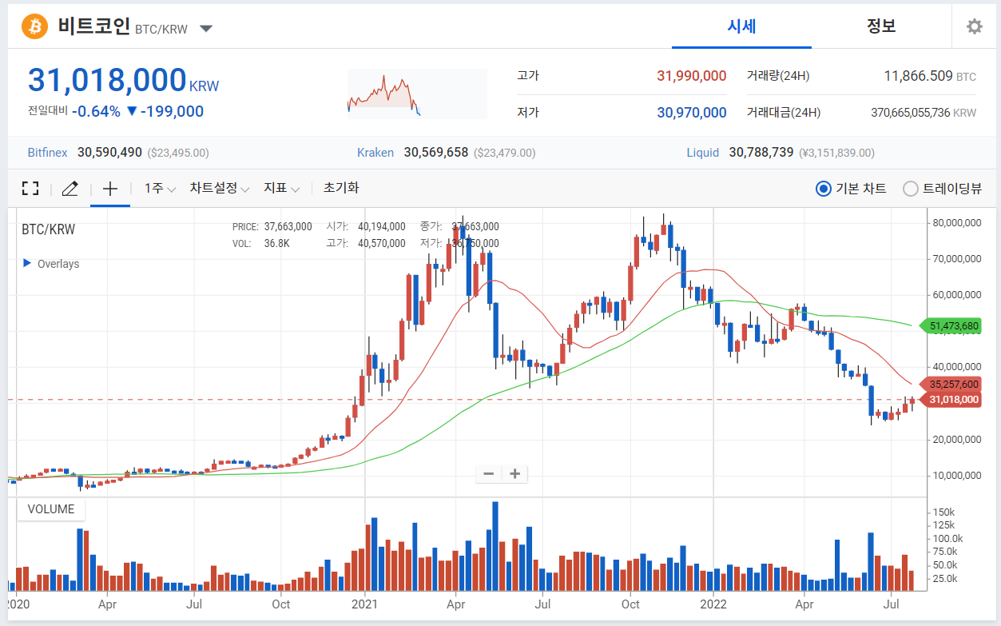The image size is (1001, 626).
Task: Click the orange Bitcoin logo icon
Action: [34, 26]
